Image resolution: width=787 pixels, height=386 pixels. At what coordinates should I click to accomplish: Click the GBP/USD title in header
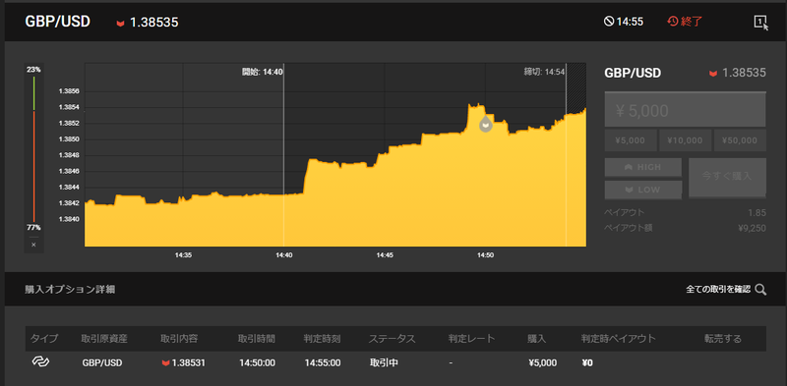pos(58,22)
